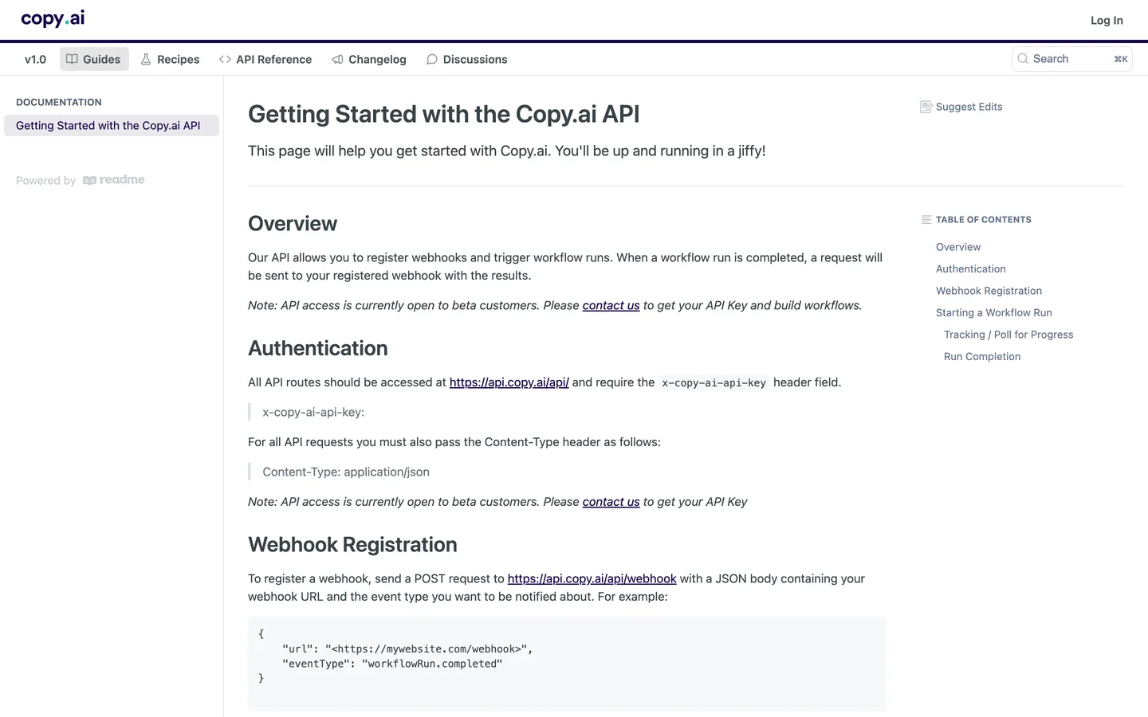Image resolution: width=1148 pixels, height=717 pixels.
Task: Click the Overview section heading
Action: [x=293, y=223]
